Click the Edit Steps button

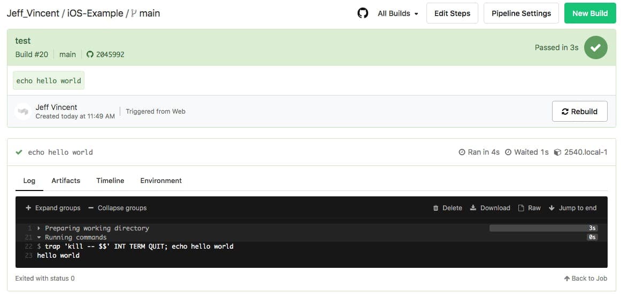click(x=452, y=13)
